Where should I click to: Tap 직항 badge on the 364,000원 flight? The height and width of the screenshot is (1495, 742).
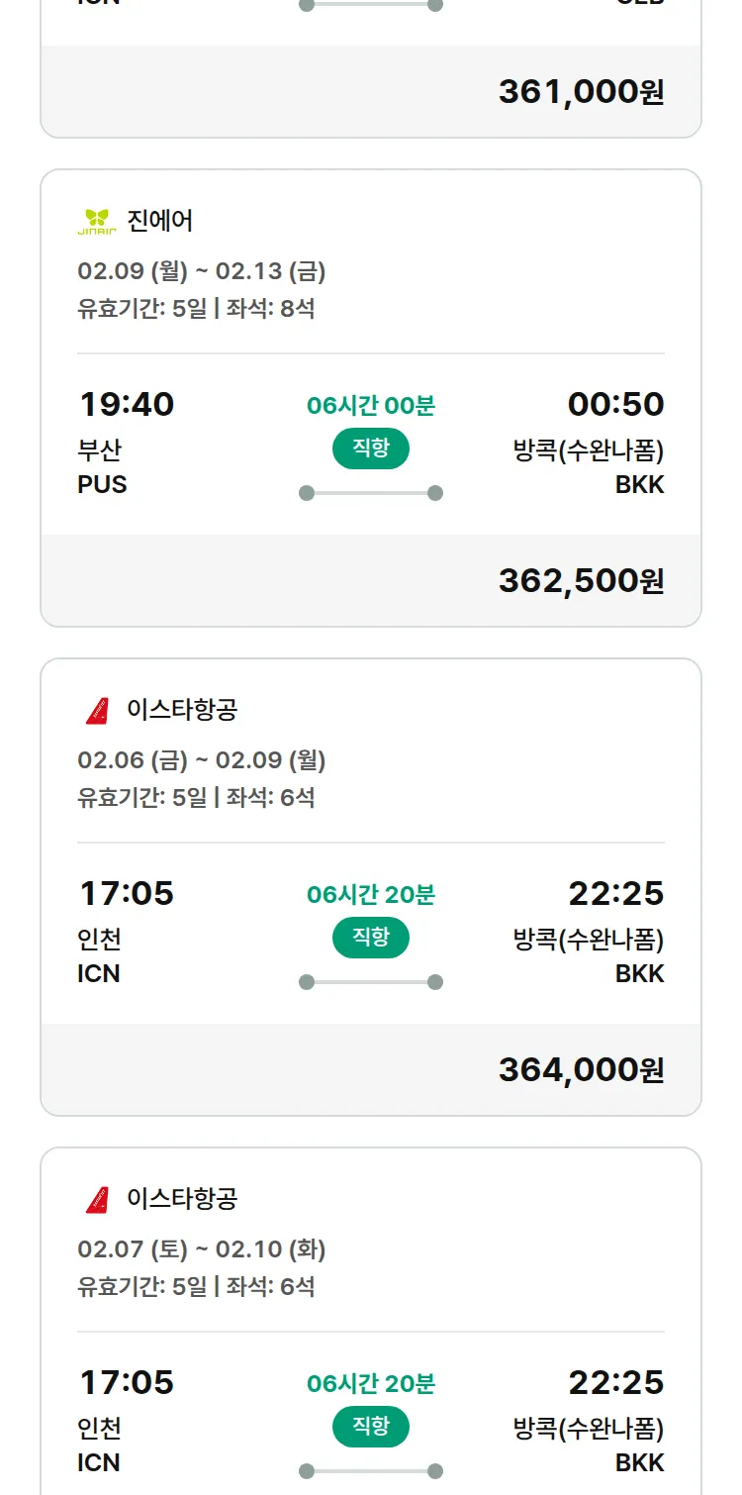371,938
